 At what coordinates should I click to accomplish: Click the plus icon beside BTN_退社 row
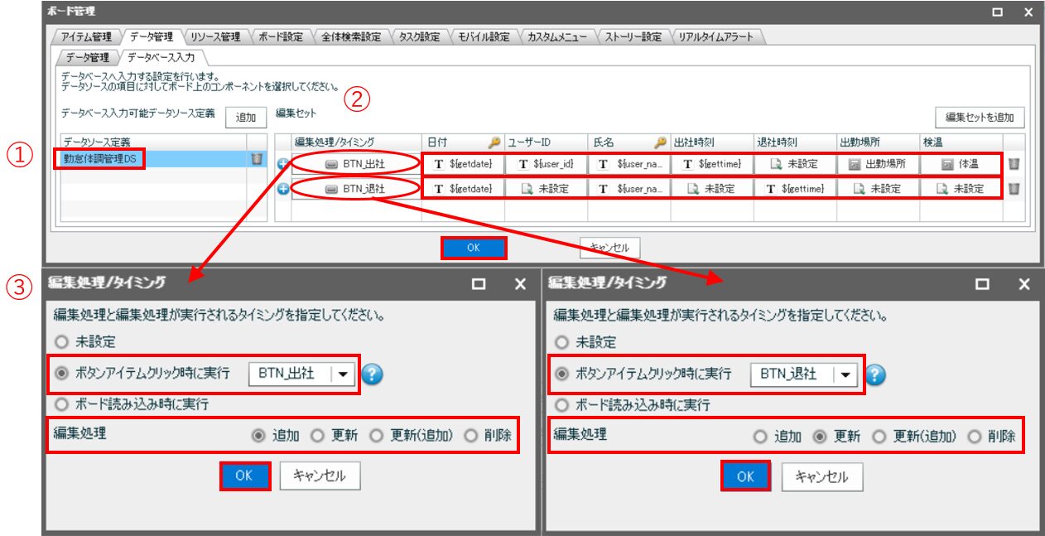(282, 189)
